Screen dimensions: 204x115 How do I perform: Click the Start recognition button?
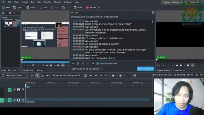pyautogui.click(x=145, y=69)
